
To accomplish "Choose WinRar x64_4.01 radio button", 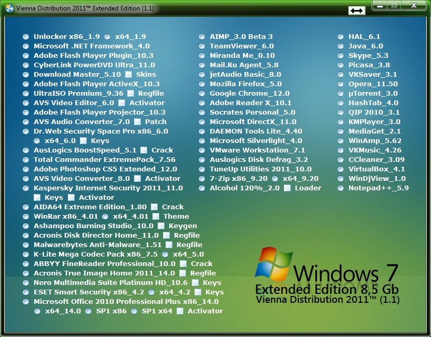I will (105, 217).
